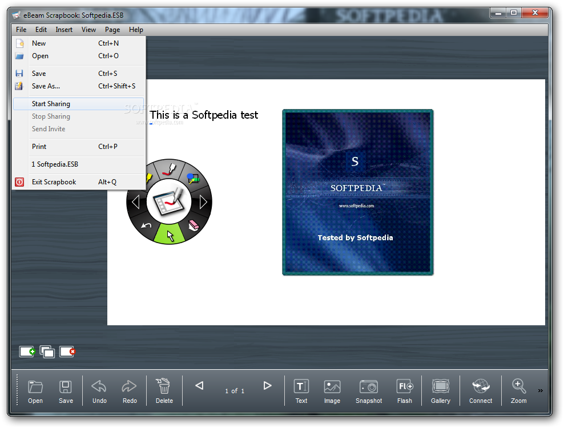Add a new blank page icon
This screenshot has height=428, width=564.
(x=27, y=352)
